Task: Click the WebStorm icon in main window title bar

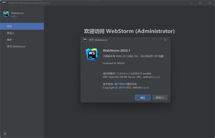Action: [4, 3]
